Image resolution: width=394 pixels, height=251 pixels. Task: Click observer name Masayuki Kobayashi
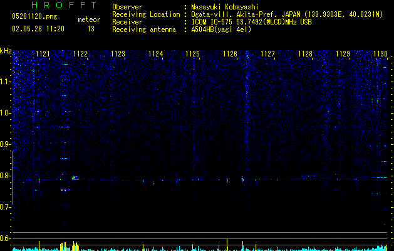pos(225,7)
